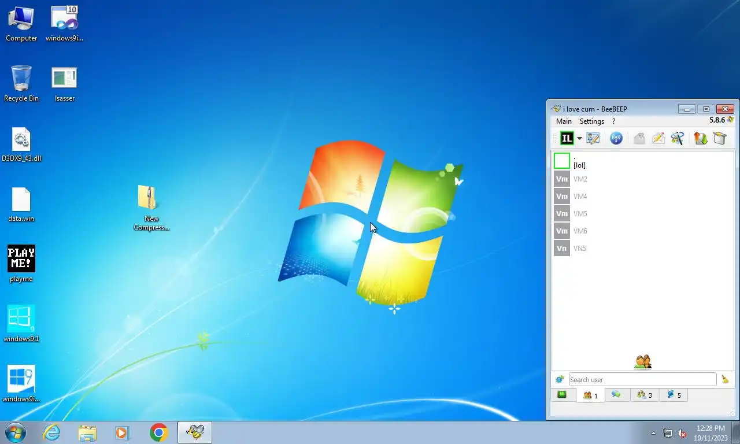Image resolution: width=740 pixels, height=444 pixels.
Task: Click the broom clear icon beside search field
Action: (x=725, y=379)
